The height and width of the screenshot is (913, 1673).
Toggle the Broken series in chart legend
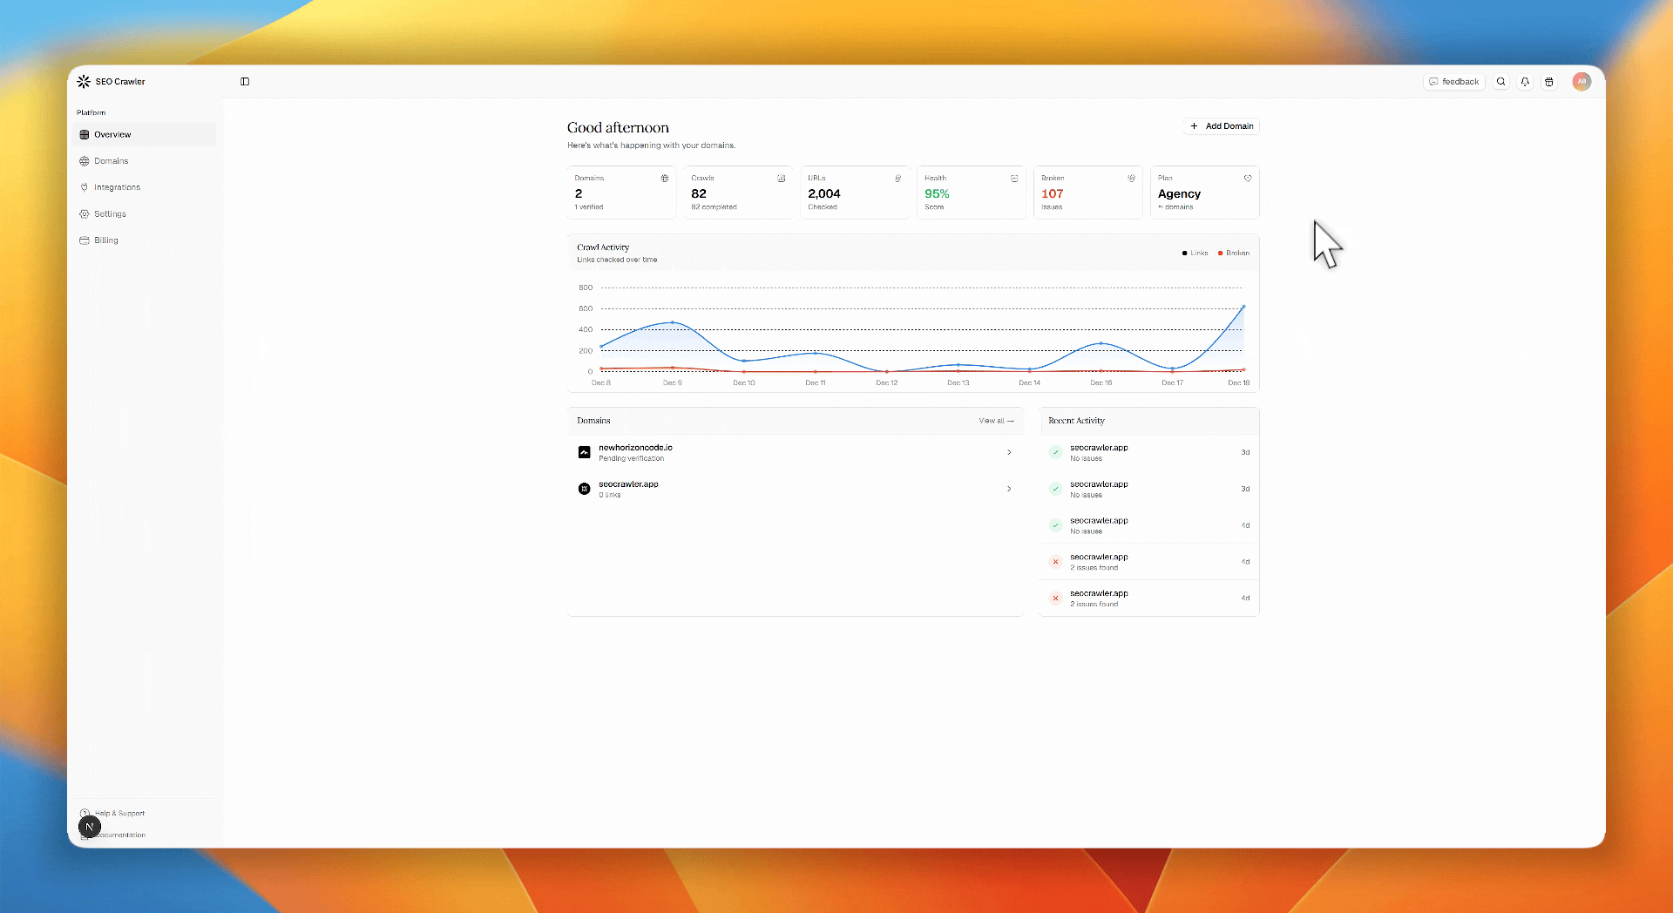[1233, 254]
